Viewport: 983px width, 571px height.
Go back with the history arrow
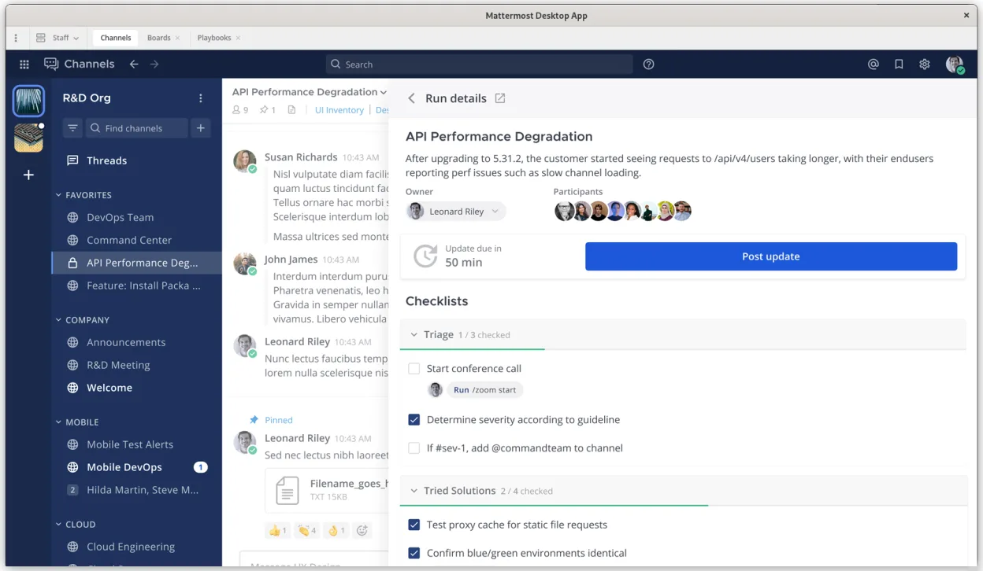134,64
